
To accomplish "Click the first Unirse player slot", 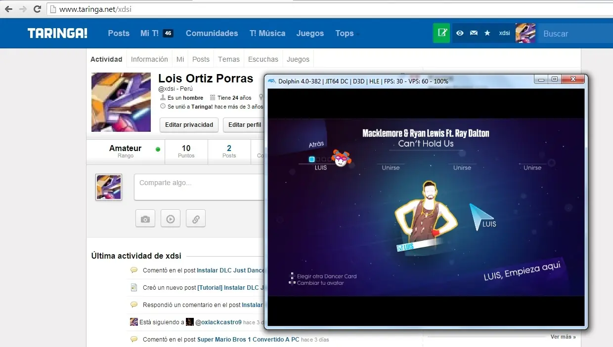I will pos(391,168).
